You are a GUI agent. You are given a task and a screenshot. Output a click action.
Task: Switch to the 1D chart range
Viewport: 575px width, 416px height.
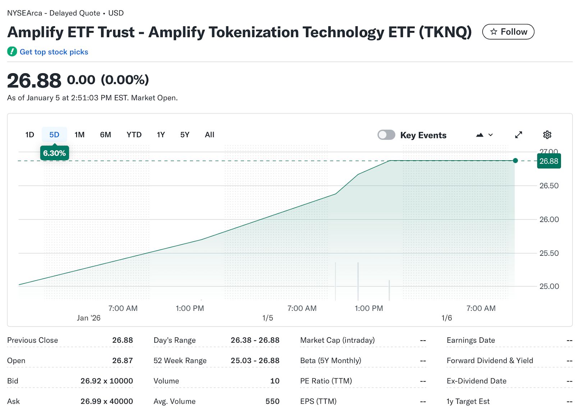(x=29, y=135)
